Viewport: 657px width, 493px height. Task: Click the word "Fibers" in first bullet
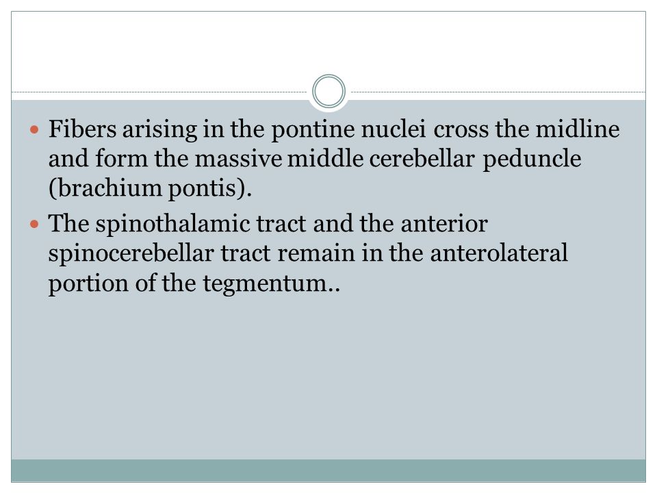pyautogui.click(x=82, y=129)
